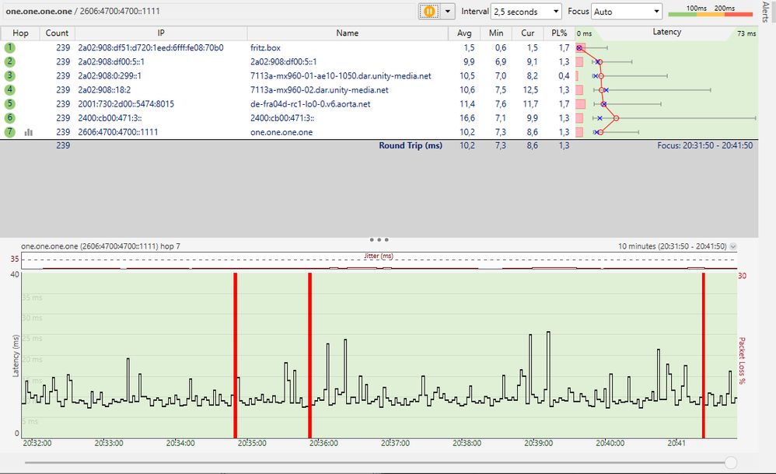
Task: Open the Alerts side tab
Action: coord(767,12)
